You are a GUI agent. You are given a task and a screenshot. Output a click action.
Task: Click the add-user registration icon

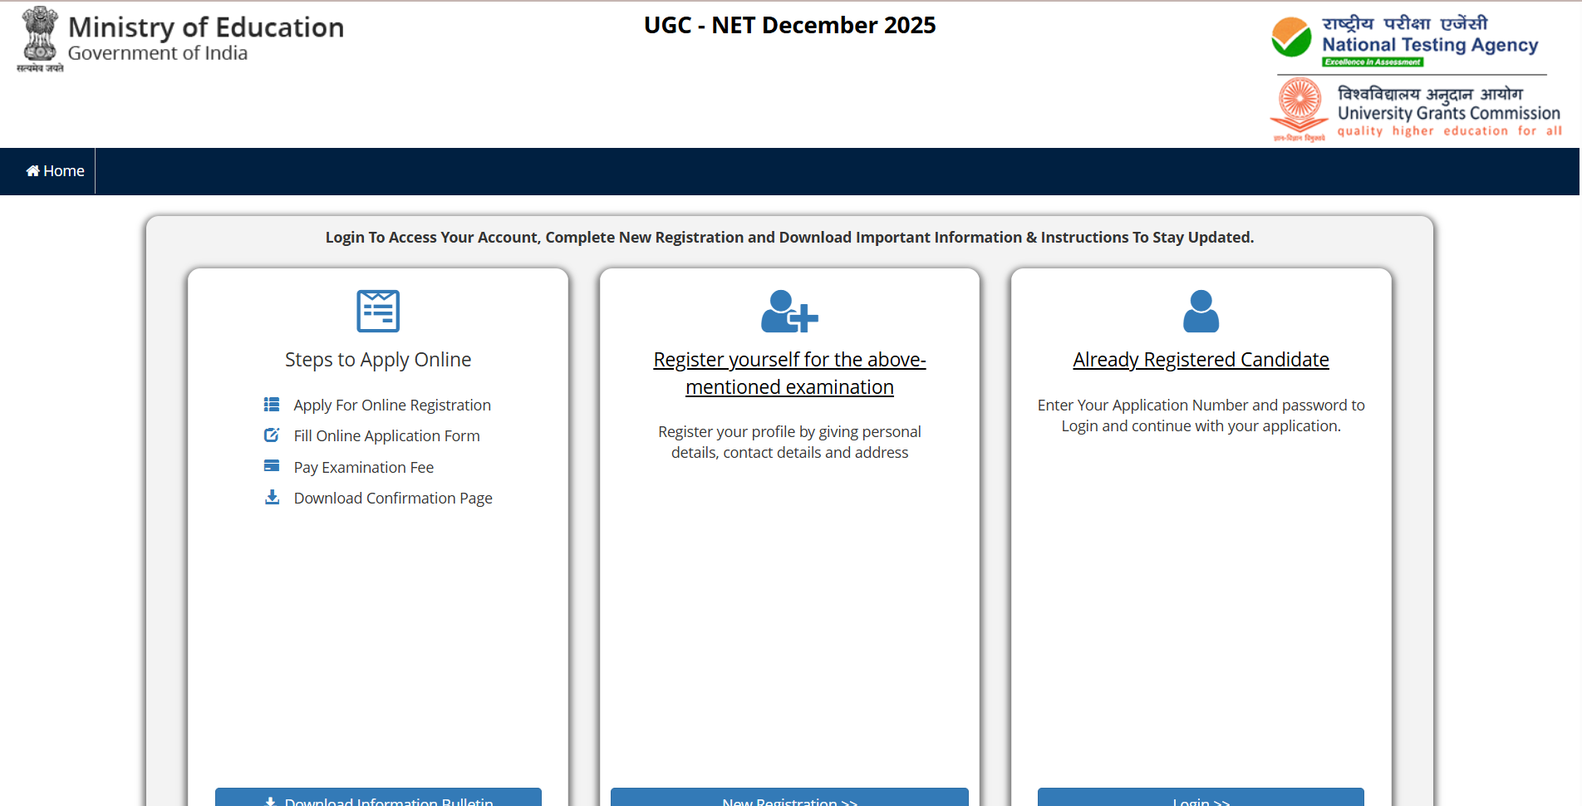(x=789, y=312)
